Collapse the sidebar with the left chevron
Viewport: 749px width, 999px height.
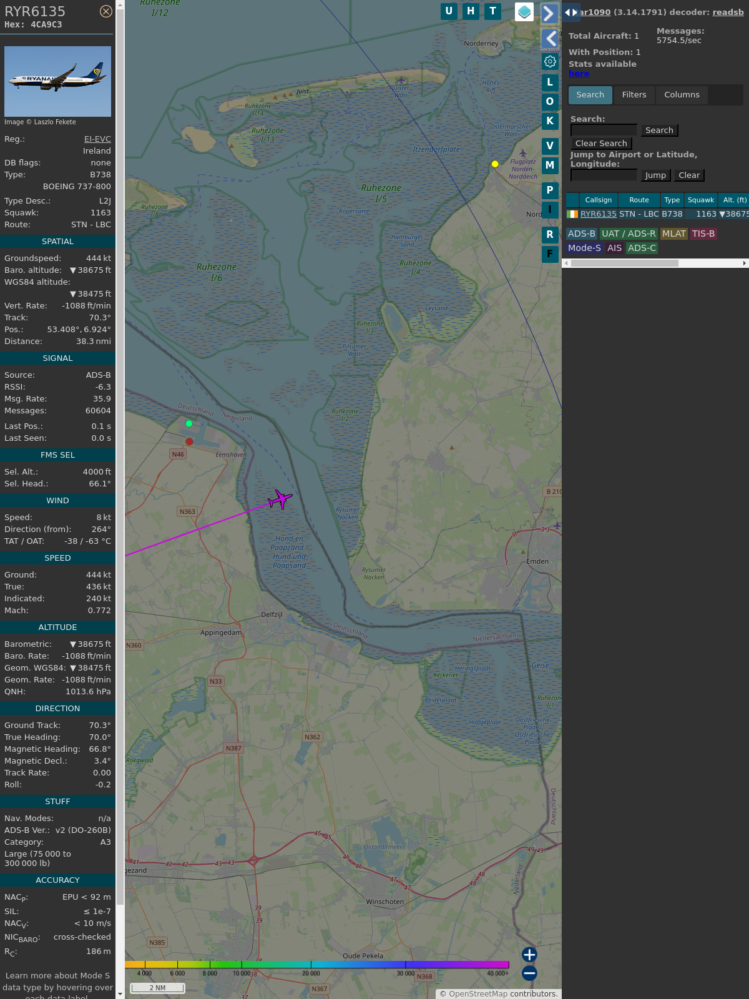549,39
